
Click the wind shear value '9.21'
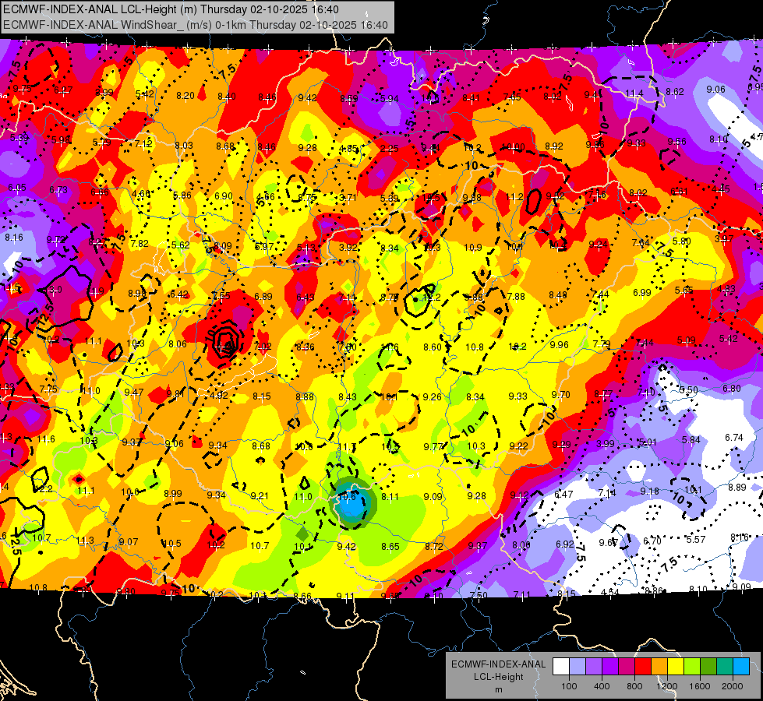(x=260, y=495)
